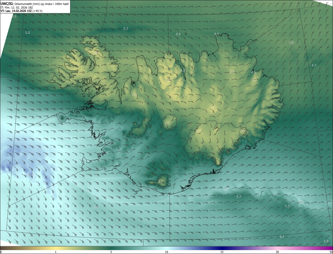Click the 1 label on the color scale
333x254 pixels.
56,252
